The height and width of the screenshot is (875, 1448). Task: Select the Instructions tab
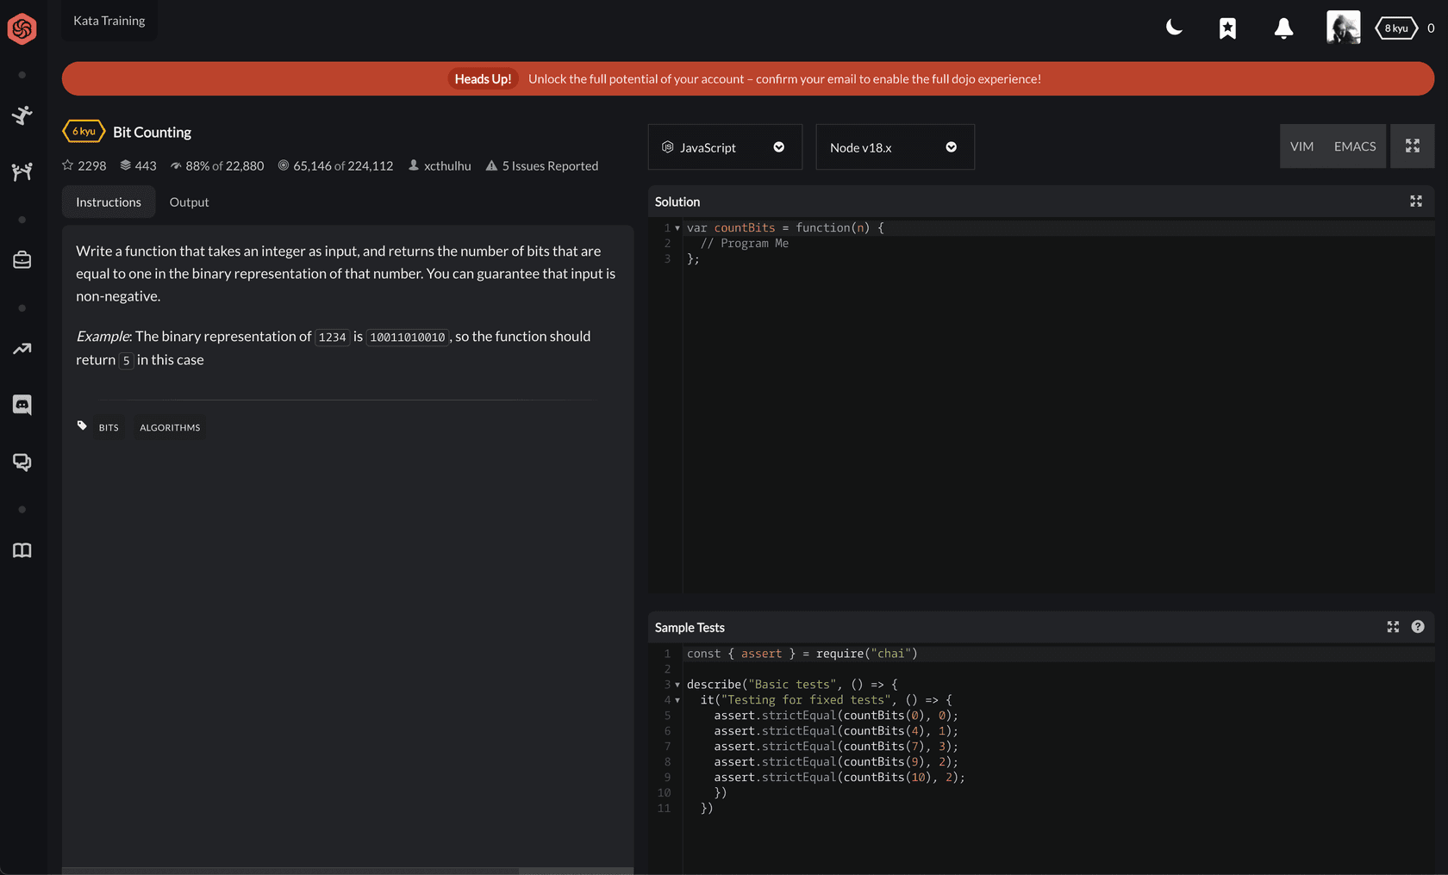pos(108,202)
